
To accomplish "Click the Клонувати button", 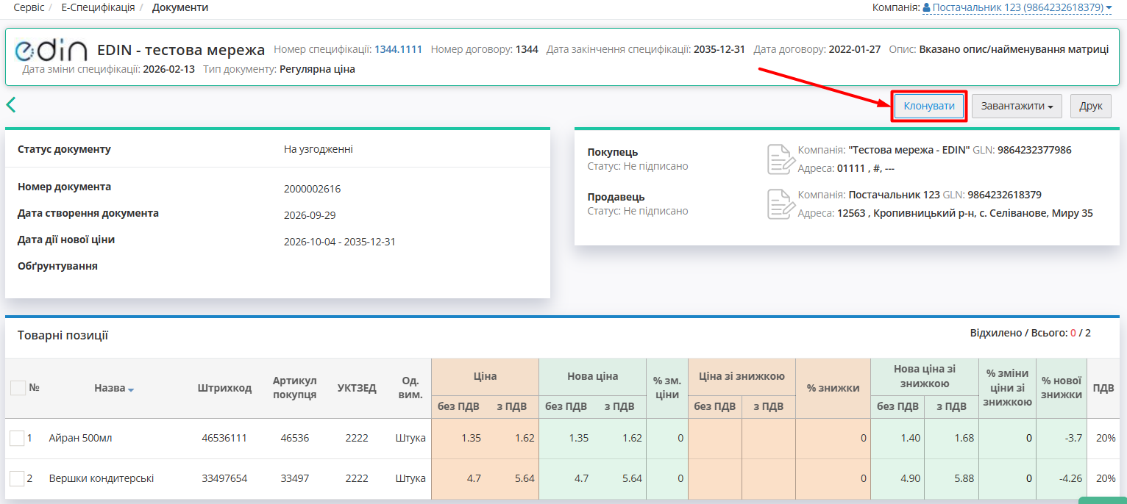I will coord(929,106).
